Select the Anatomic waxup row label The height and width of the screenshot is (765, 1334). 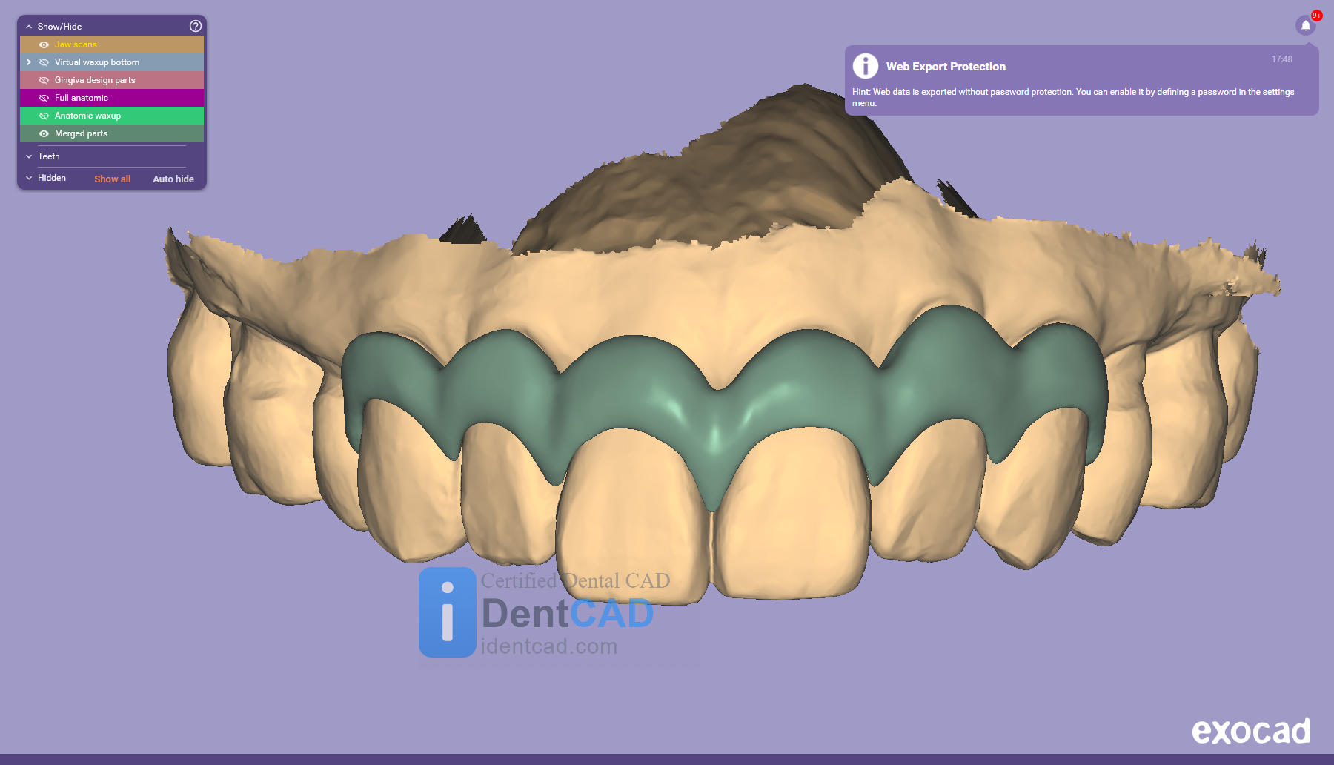(87, 116)
